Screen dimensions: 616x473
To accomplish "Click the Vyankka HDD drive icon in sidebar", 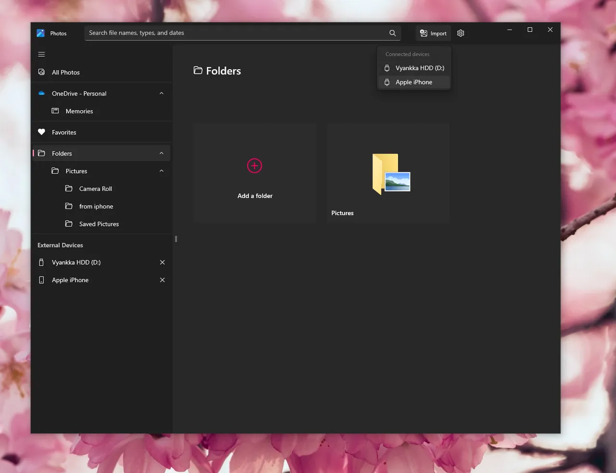I will point(41,262).
